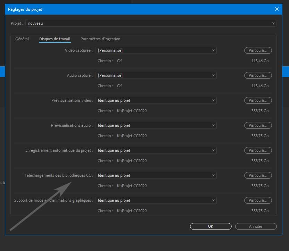Switch to the Général tab
This screenshot has width=289, height=251.
[x=22, y=39]
